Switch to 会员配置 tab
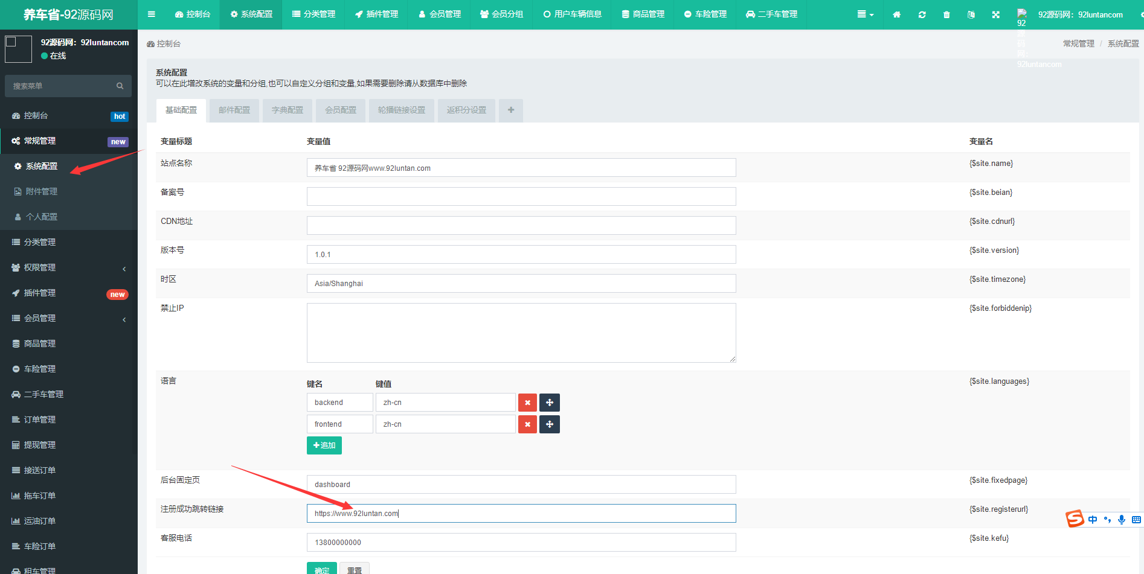The width and height of the screenshot is (1144, 574). [x=341, y=110]
